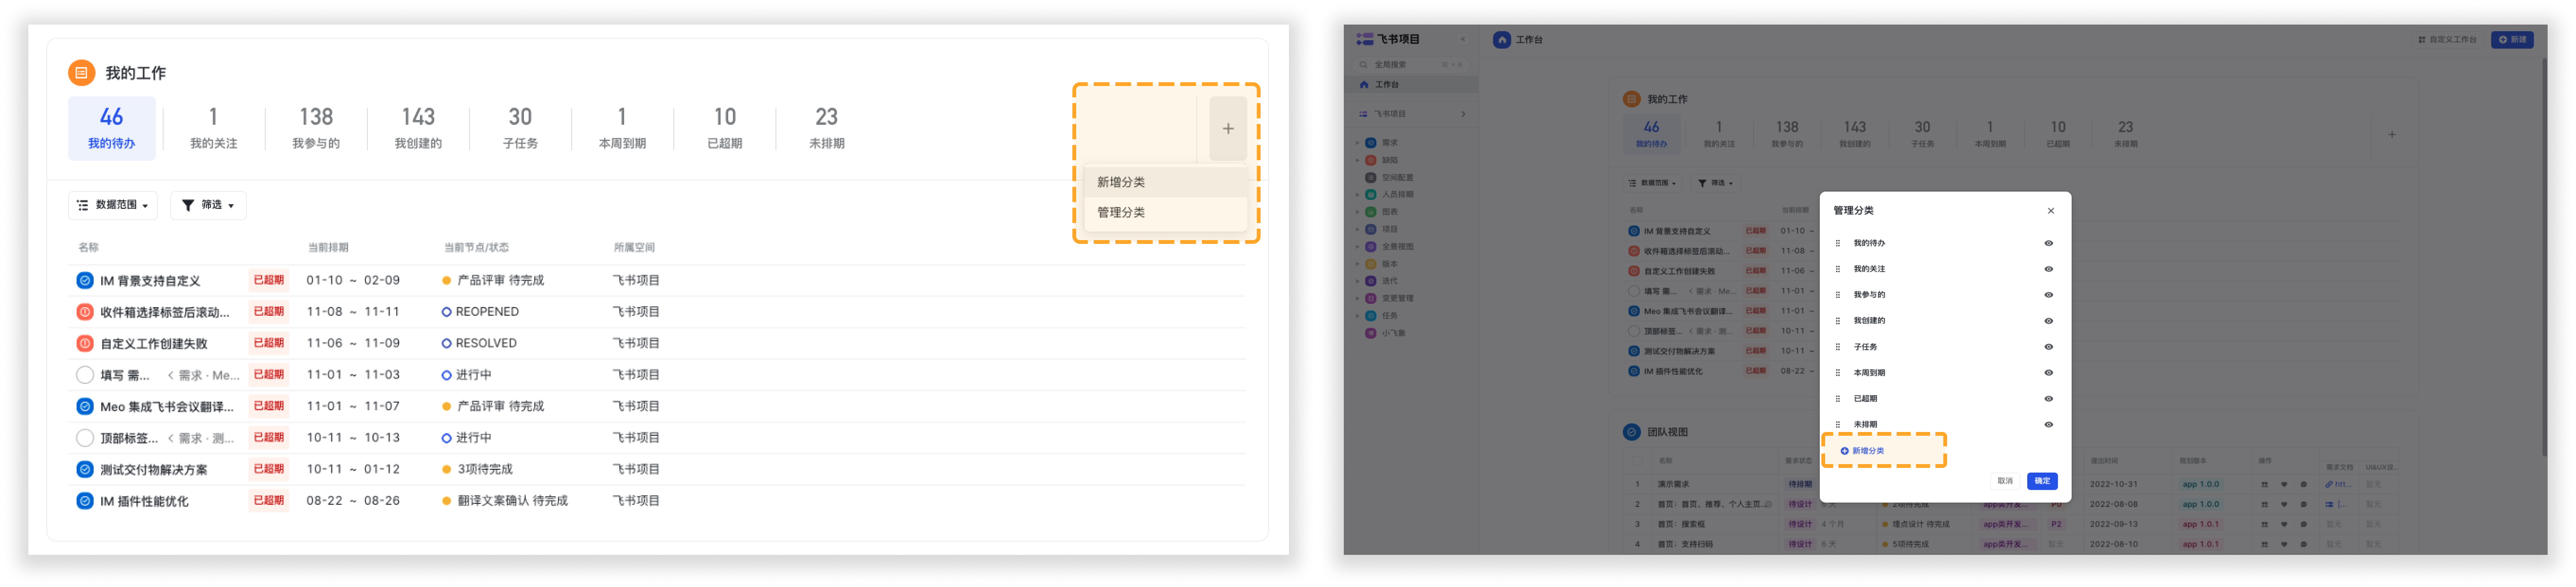Click the 自定义工作台 button
Screen dimensions: 2576x587
[x=2447, y=40]
